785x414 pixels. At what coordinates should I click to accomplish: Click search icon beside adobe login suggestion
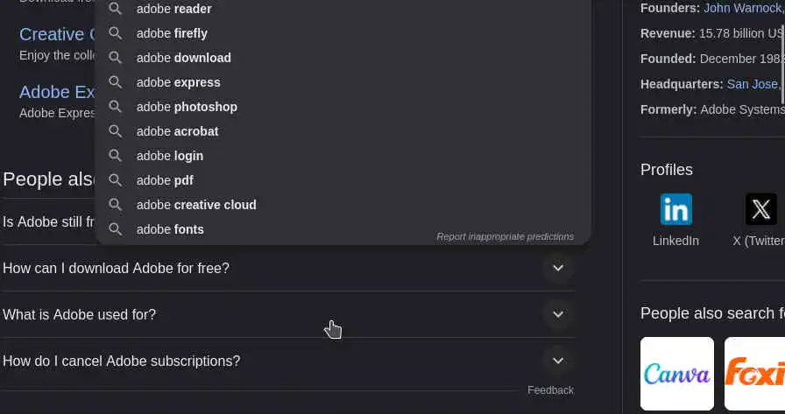(115, 156)
